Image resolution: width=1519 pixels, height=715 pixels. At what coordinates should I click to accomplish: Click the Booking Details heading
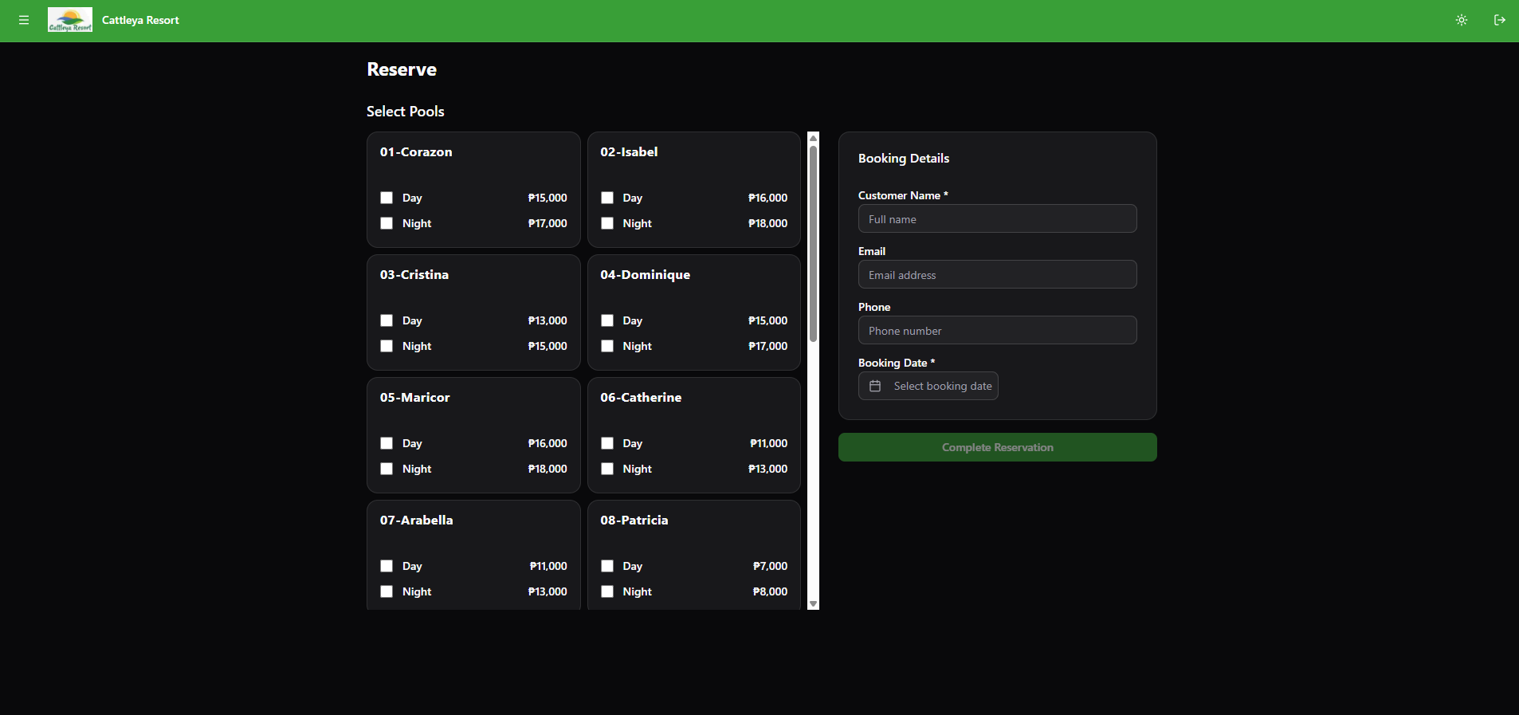coord(904,158)
